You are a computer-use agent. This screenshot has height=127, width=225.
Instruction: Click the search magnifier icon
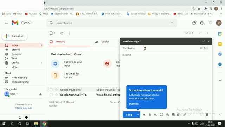tap(51, 23)
